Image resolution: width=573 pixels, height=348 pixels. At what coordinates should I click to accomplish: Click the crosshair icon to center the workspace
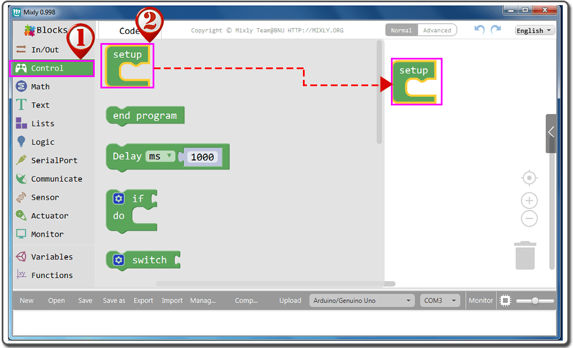coord(529,177)
